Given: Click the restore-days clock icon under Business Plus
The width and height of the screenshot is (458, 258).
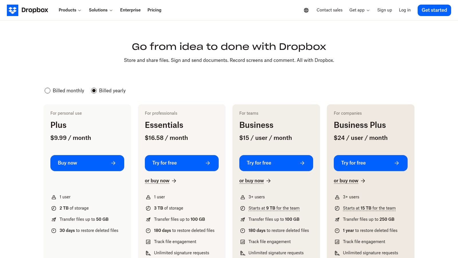Looking at the screenshot, I should 337,230.
